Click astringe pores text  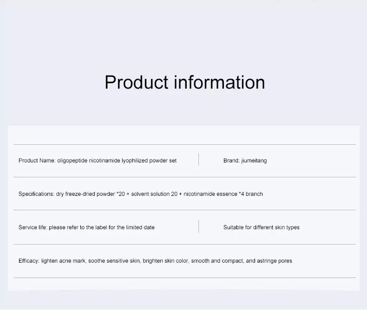coord(274,261)
